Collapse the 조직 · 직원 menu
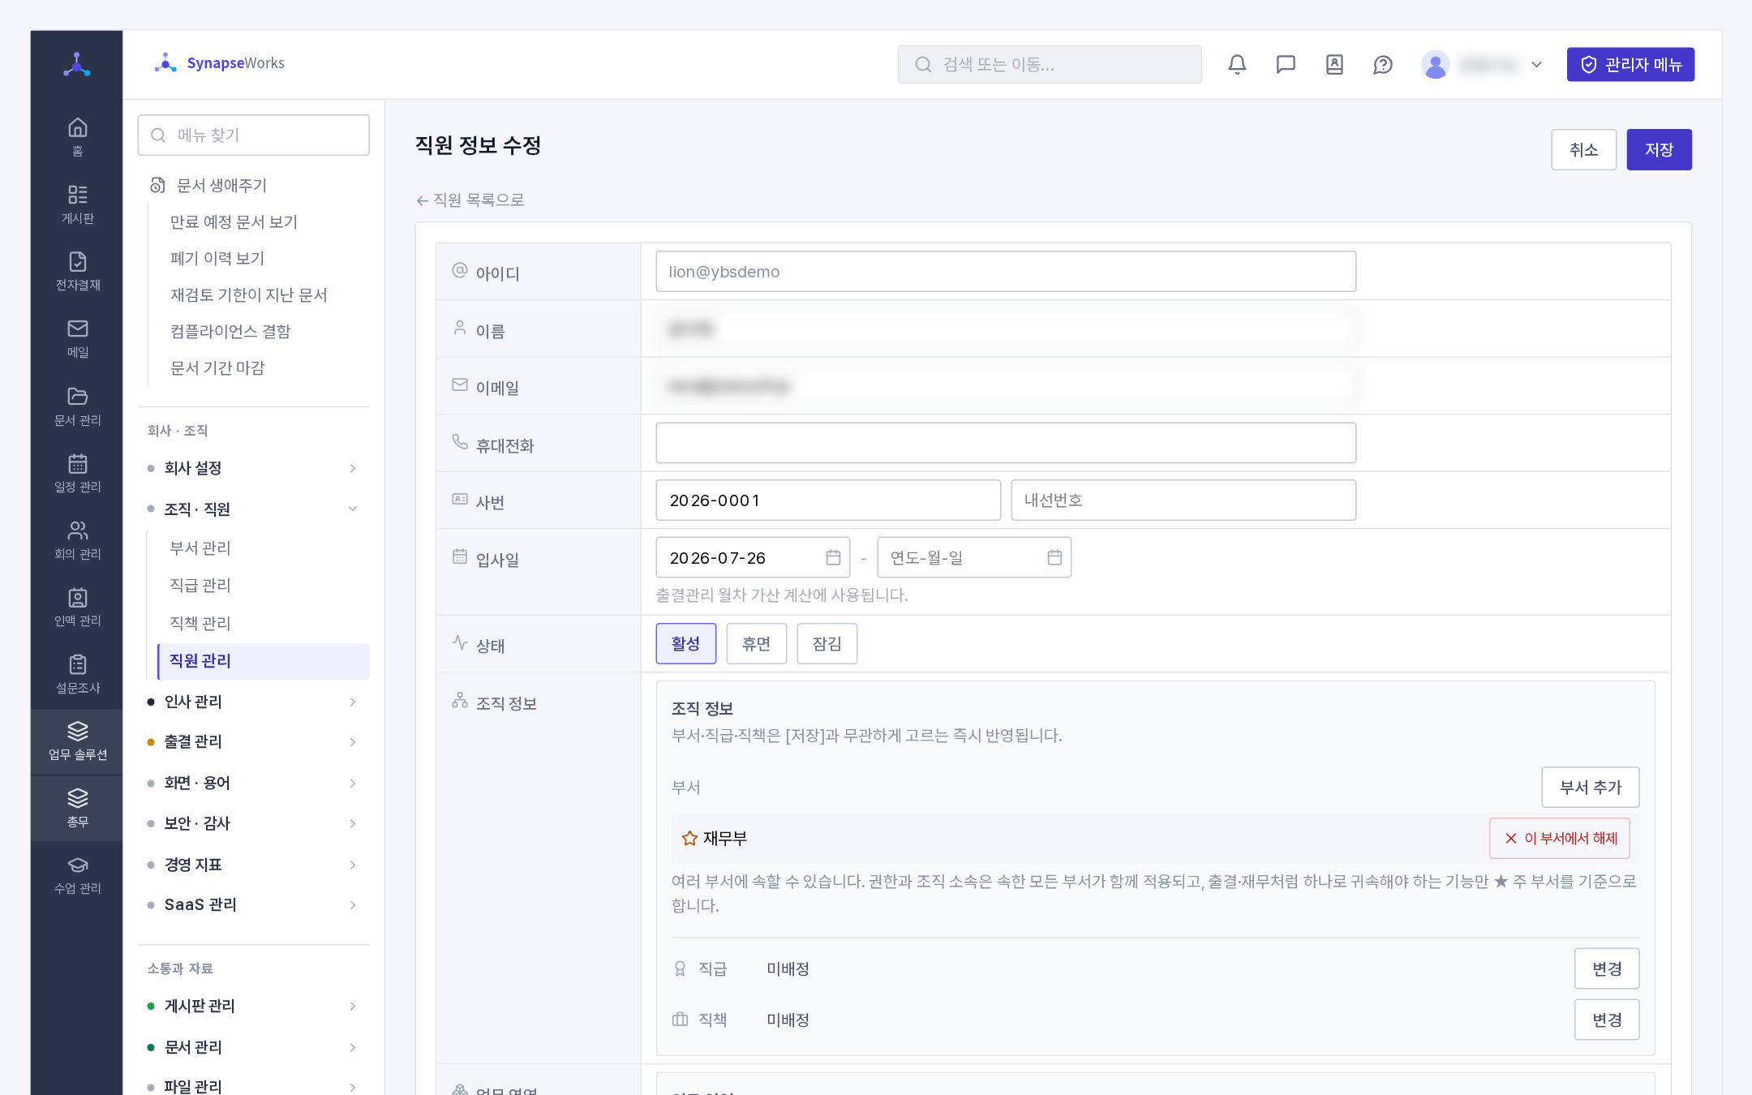This screenshot has height=1095, width=1752. point(253,509)
